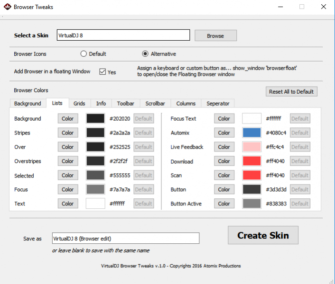Image resolution: width=335 pixels, height=284 pixels.
Task: Click the Create Skin button
Action: point(263,235)
